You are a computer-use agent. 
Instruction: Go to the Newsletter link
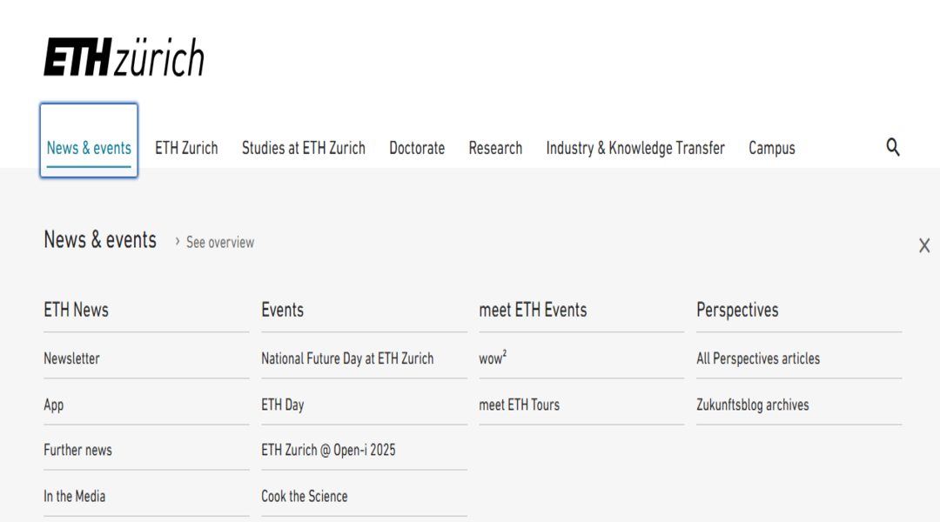(x=72, y=358)
